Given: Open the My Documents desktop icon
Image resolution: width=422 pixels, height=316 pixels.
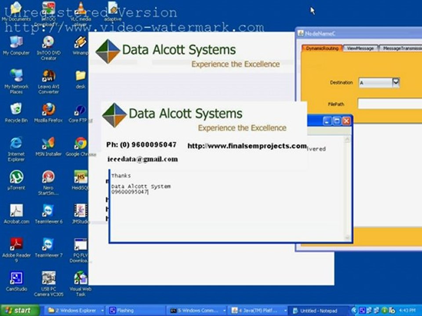Looking at the screenshot, I should click(16, 12).
